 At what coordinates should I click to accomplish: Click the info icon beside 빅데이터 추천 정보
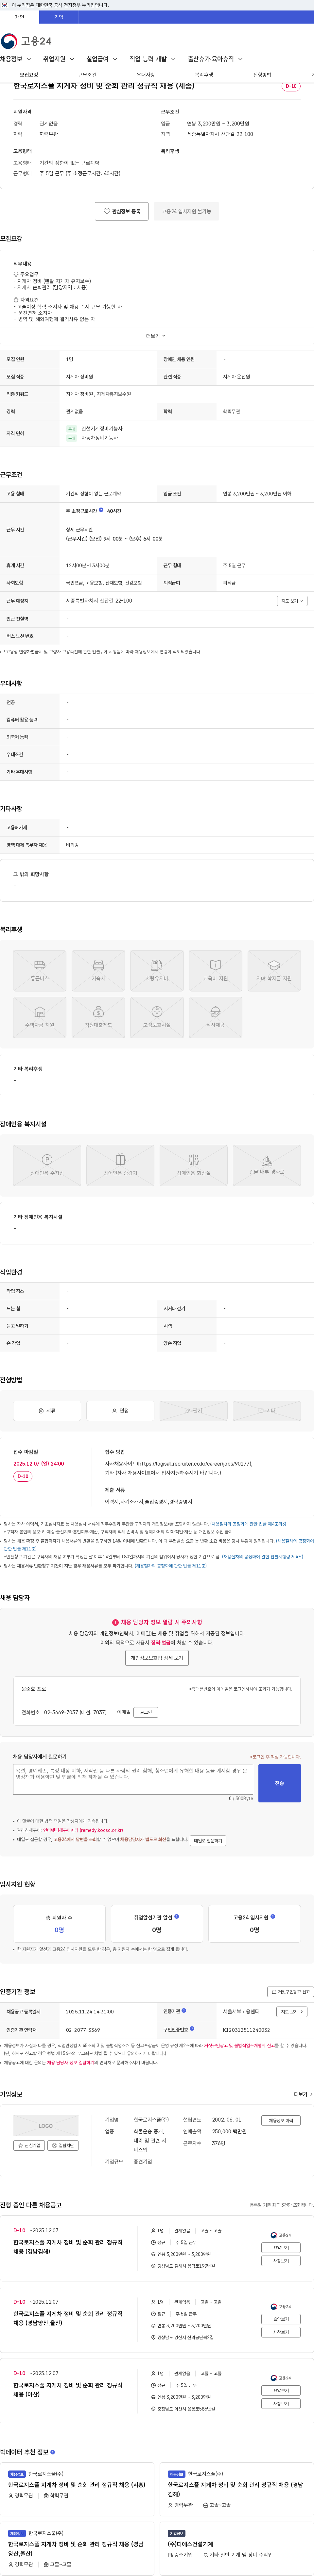pos(53,2452)
